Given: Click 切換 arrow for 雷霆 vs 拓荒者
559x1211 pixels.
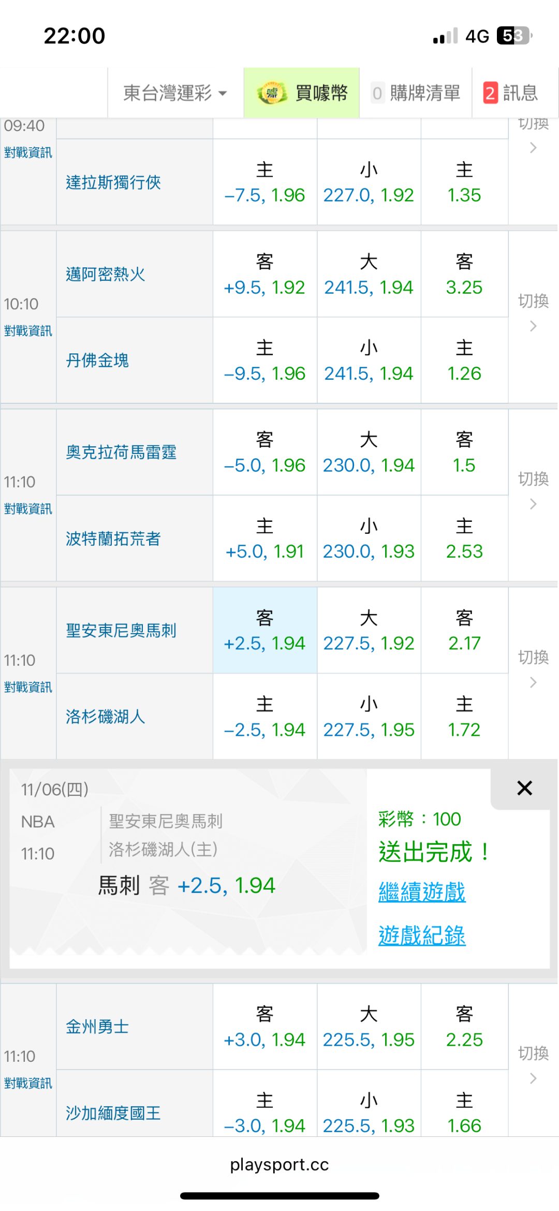Looking at the screenshot, I should click(533, 504).
